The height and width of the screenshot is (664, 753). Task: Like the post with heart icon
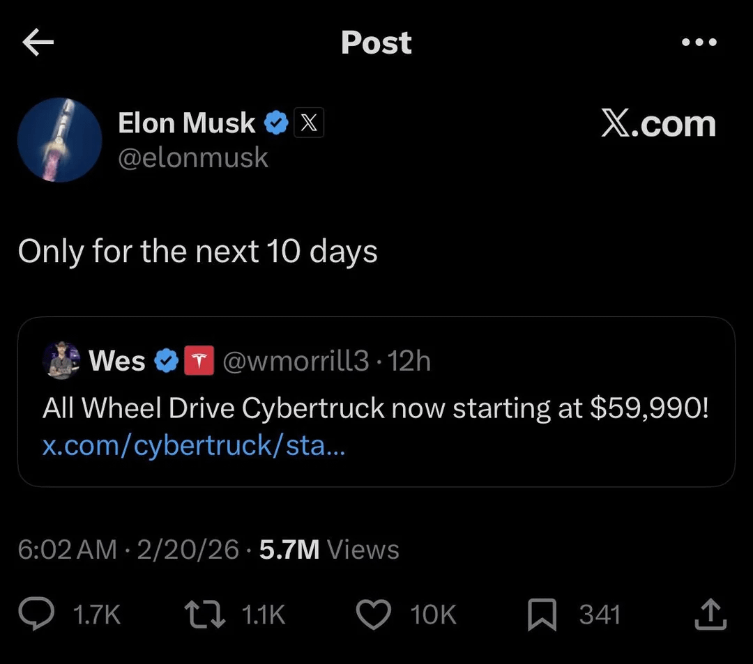tap(374, 615)
